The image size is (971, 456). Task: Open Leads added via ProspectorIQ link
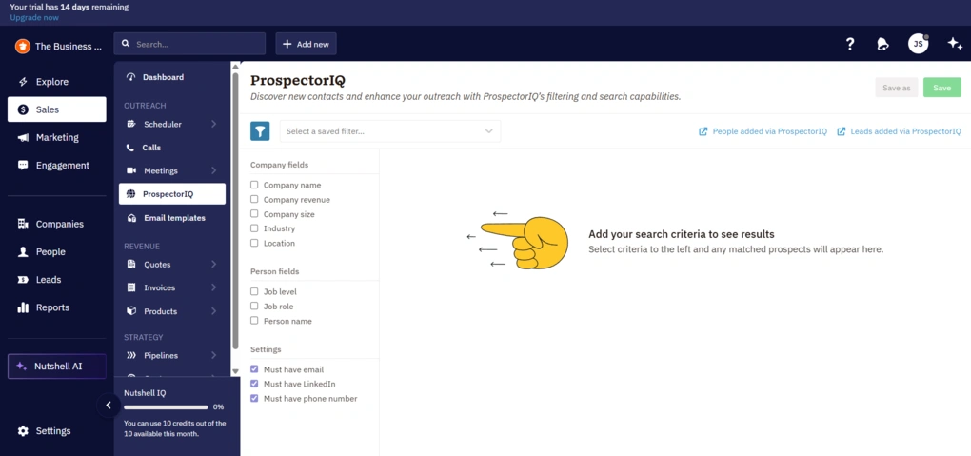point(900,131)
